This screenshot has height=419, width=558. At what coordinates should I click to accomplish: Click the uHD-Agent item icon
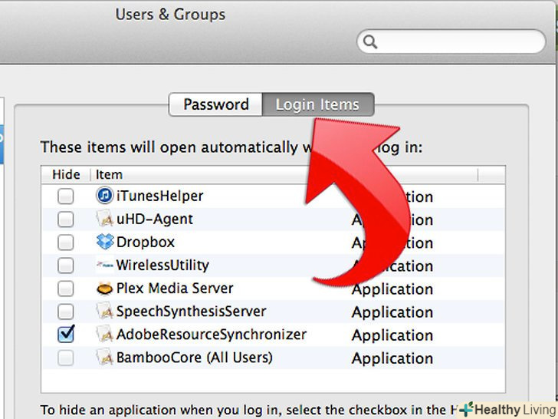pos(105,219)
